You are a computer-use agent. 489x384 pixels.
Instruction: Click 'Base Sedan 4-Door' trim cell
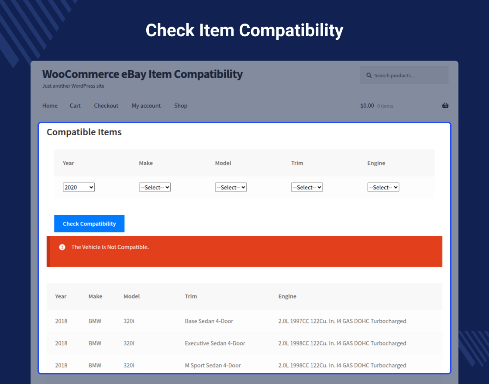click(209, 321)
